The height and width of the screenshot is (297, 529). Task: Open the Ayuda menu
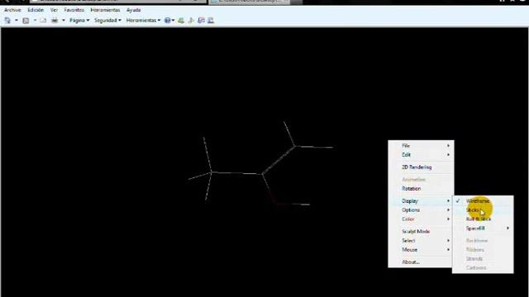(133, 10)
